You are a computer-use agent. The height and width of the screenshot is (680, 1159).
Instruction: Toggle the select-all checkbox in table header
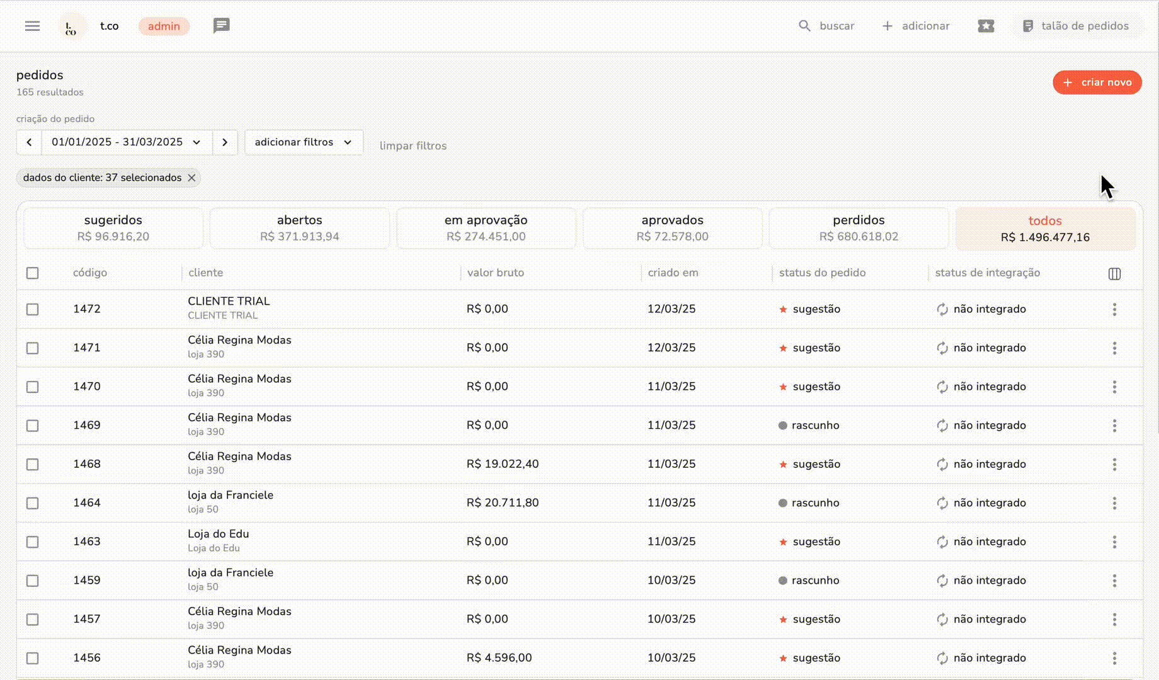tap(33, 273)
